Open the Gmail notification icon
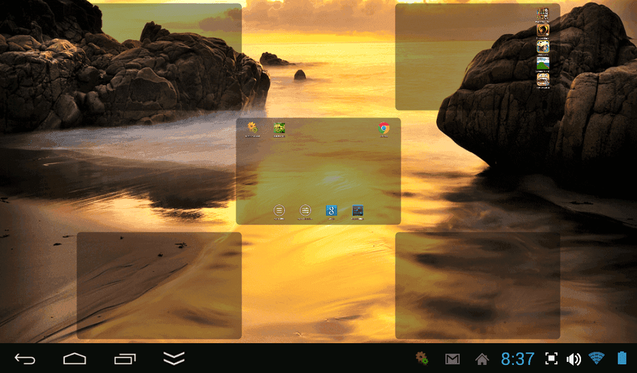This screenshot has height=373, width=637. 452,359
